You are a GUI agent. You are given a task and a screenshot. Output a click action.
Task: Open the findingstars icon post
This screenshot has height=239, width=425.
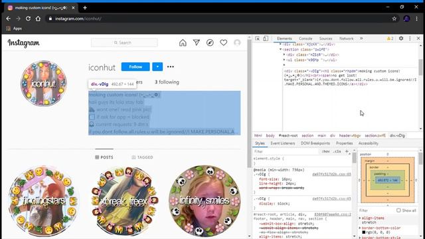coord(44,200)
